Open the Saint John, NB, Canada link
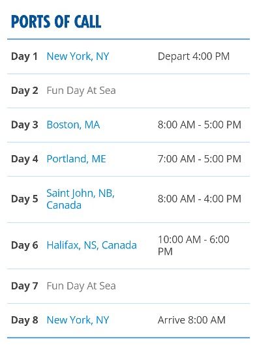The width and height of the screenshot is (257, 352). pyautogui.click(x=80, y=199)
